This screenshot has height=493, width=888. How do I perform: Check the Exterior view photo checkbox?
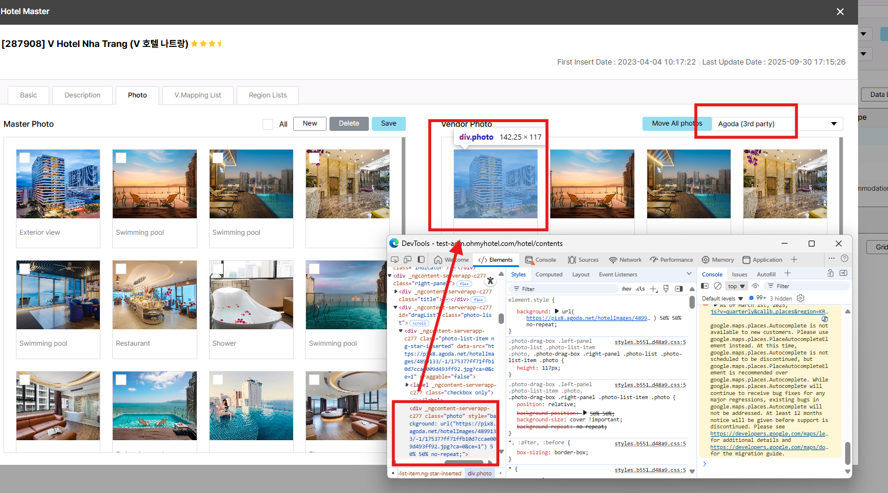25,158
